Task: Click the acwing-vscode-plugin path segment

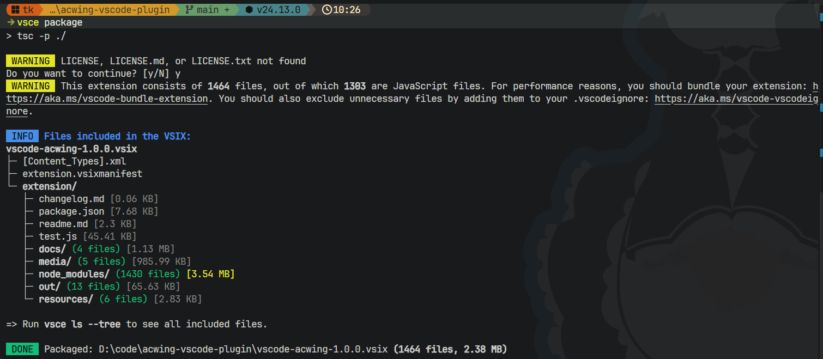Action: (x=110, y=10)
